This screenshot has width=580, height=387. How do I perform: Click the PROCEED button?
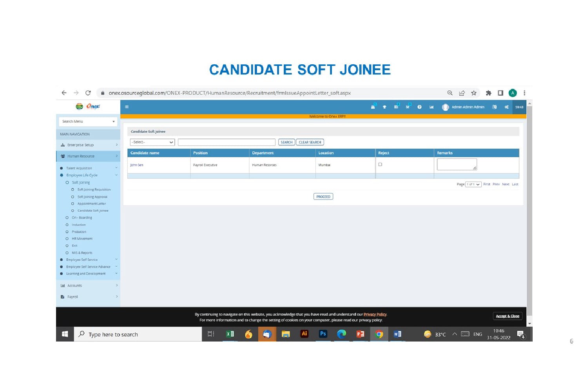323,196
